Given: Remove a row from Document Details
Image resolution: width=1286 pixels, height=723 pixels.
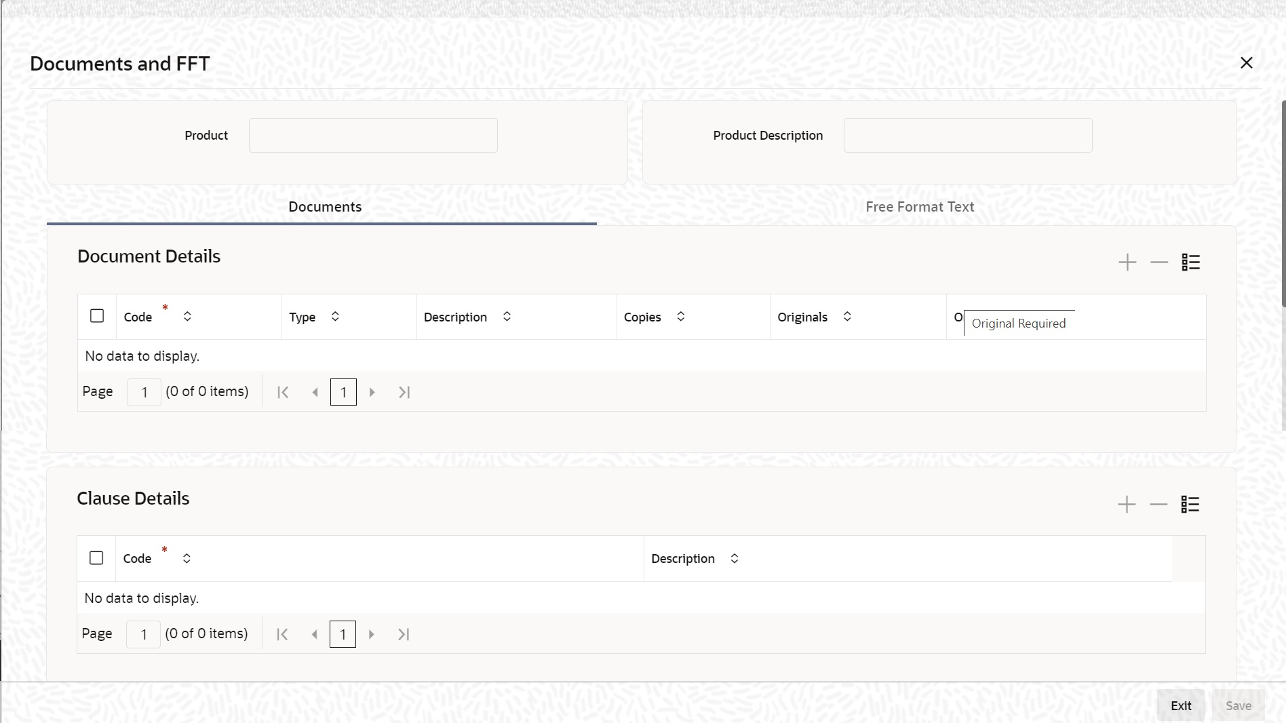Looking at the screenshot, I should click(1159, 262).
